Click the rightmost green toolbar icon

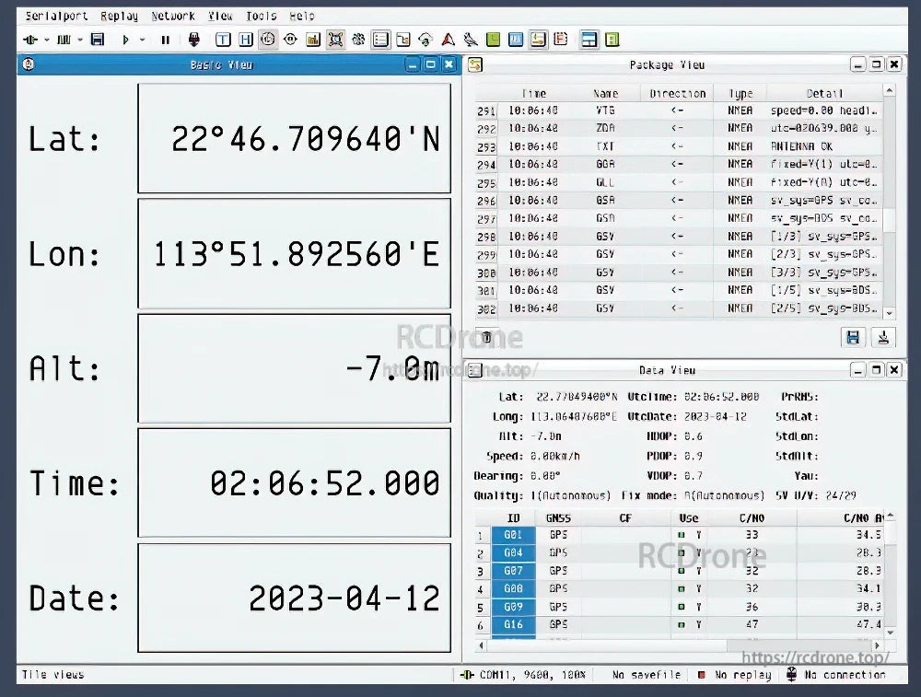[x=612, y=40]
